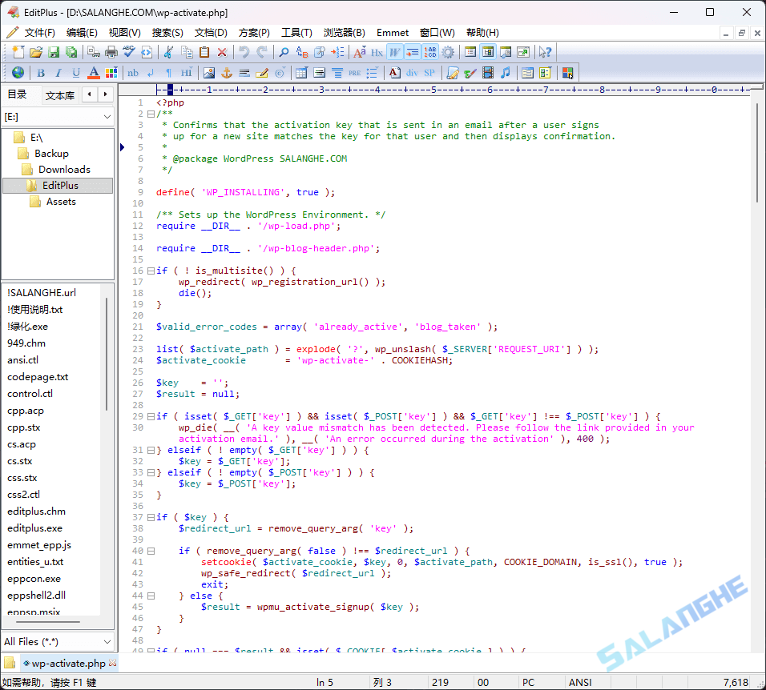766x690 pixels.
Task: Open Preferences via the gear icon
Action: tap(449, 52)
